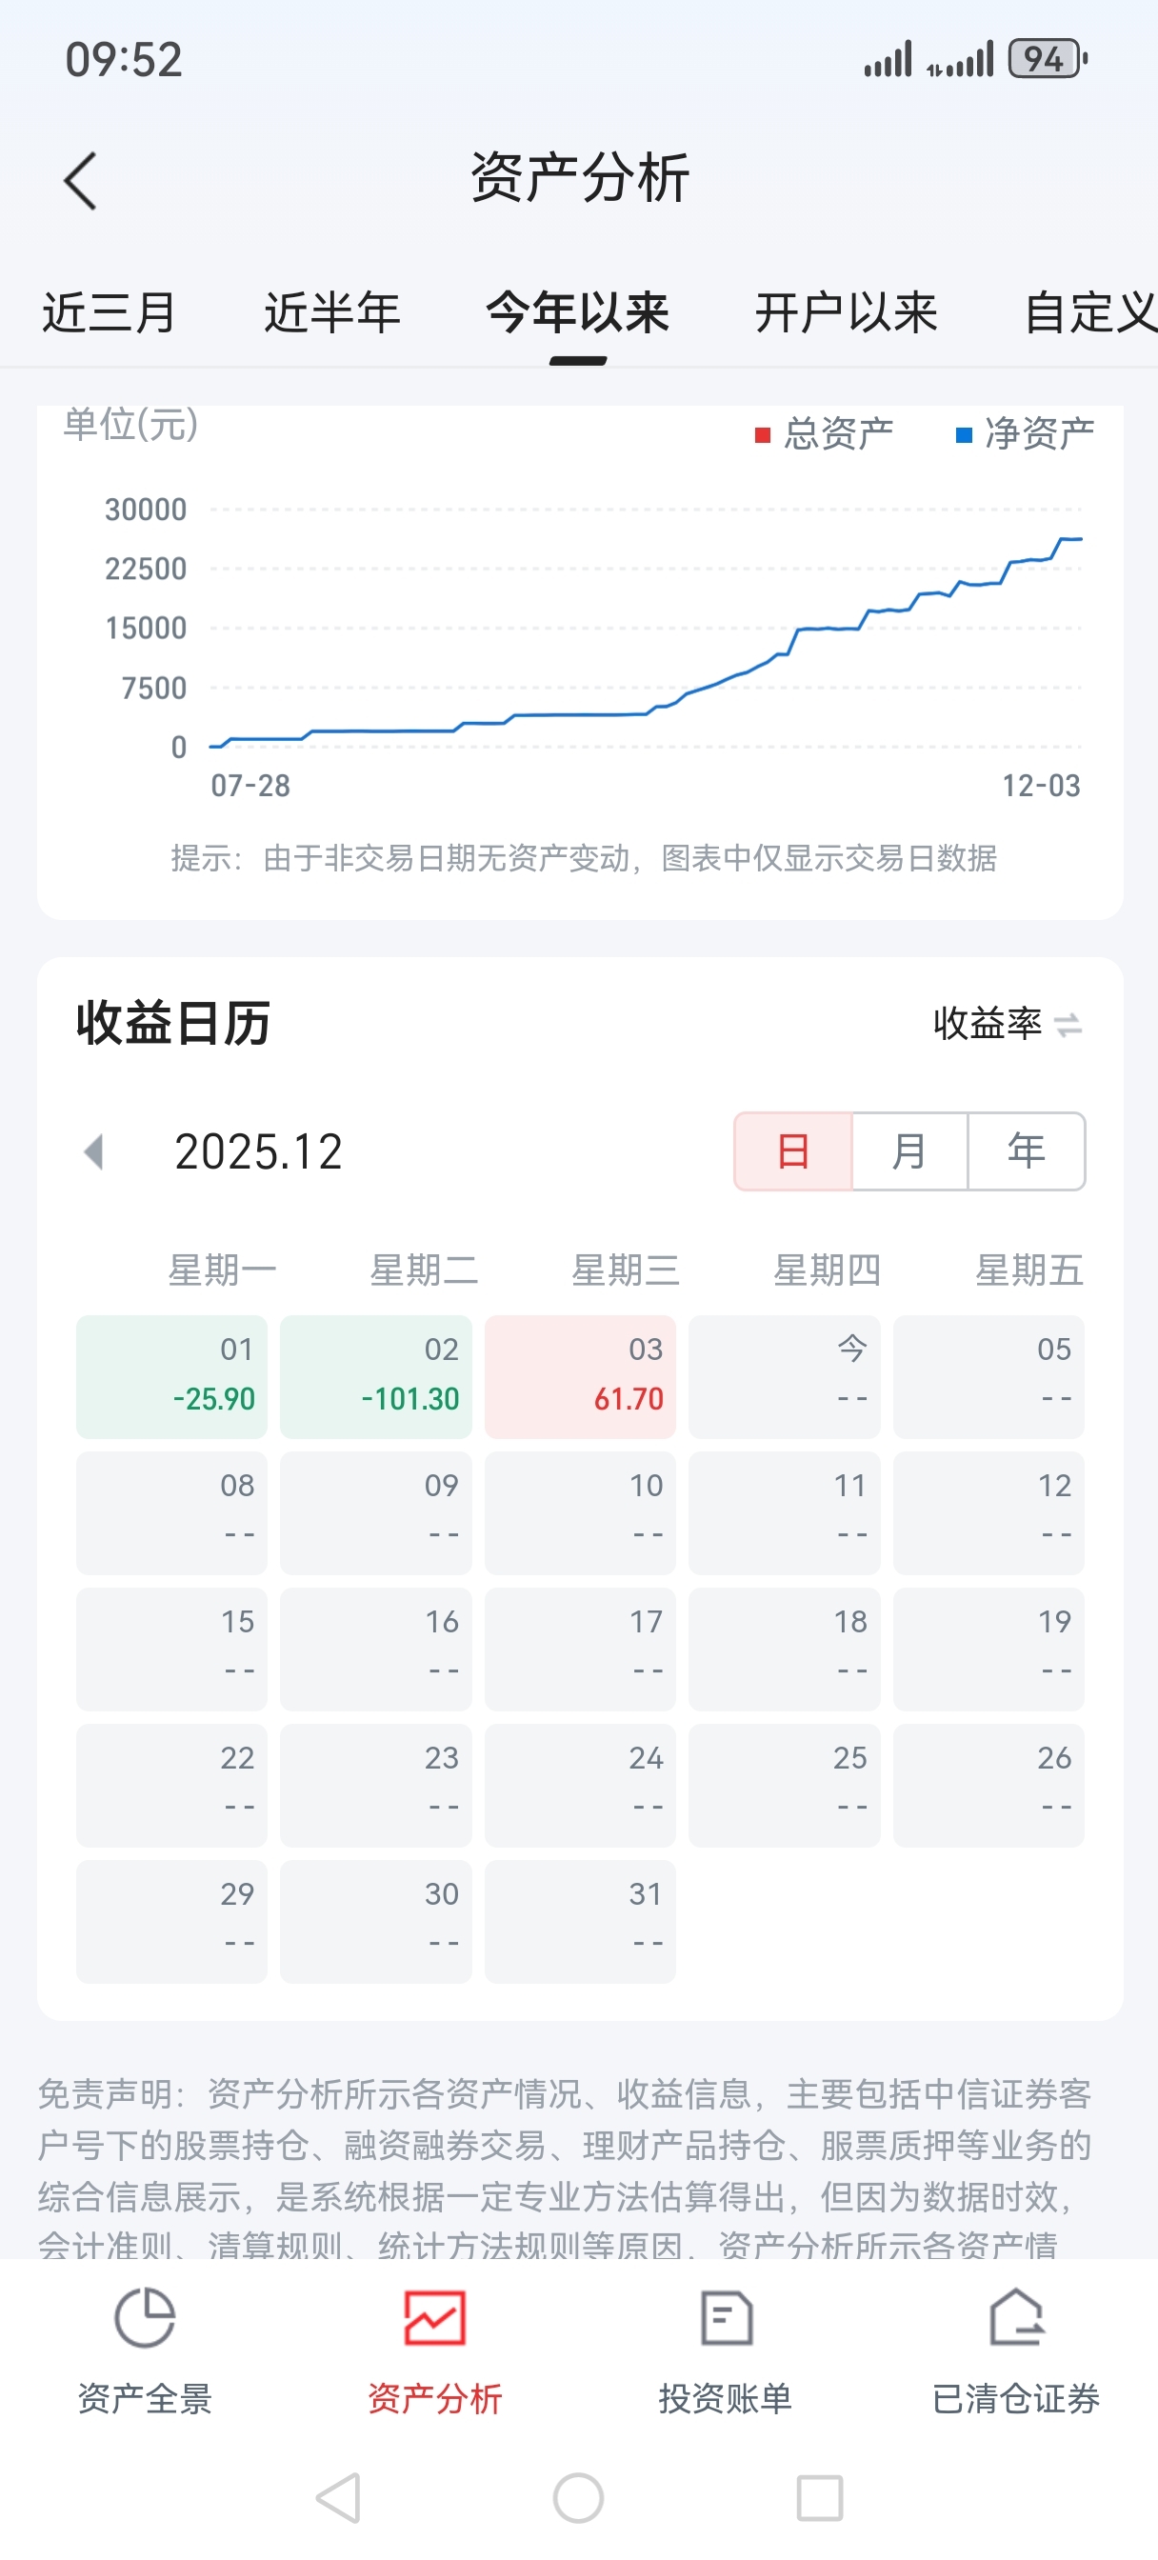Open the 已清仓证券 icon
The height and width of the screenshot is (2560, 1158).
click(1016, 2319)
